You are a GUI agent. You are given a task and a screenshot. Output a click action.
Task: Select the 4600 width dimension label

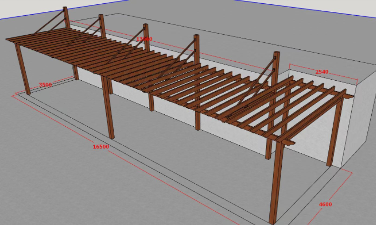pyautogui.click(x=325, y=204)
